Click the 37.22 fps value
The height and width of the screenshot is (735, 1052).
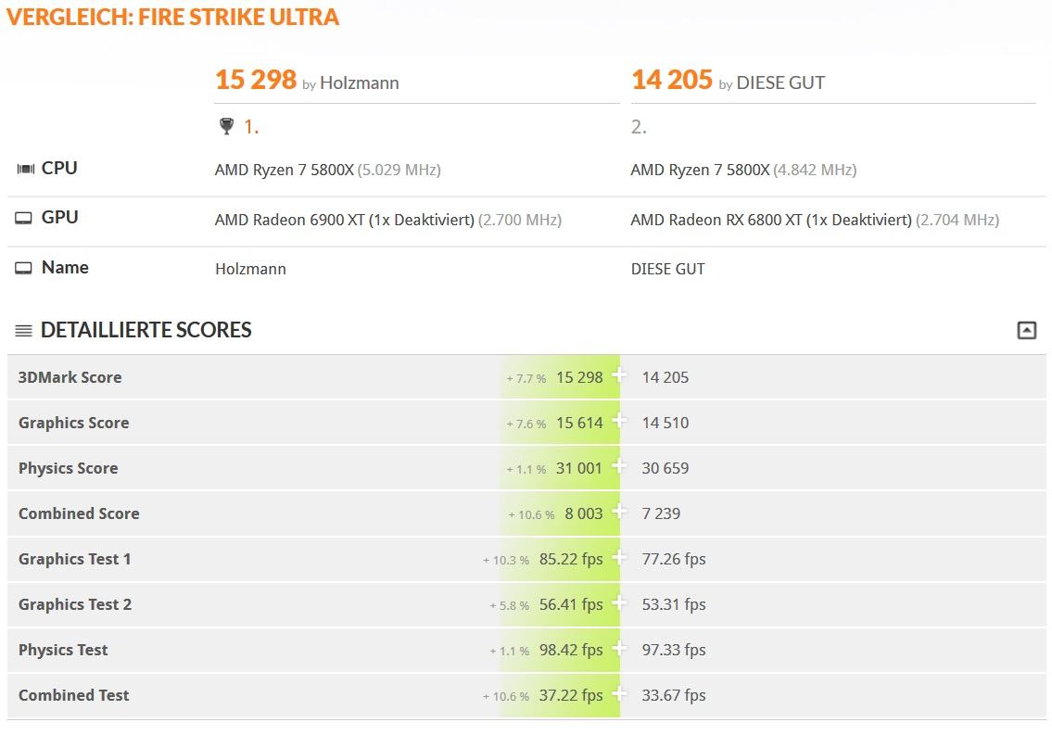click(571, 695)
